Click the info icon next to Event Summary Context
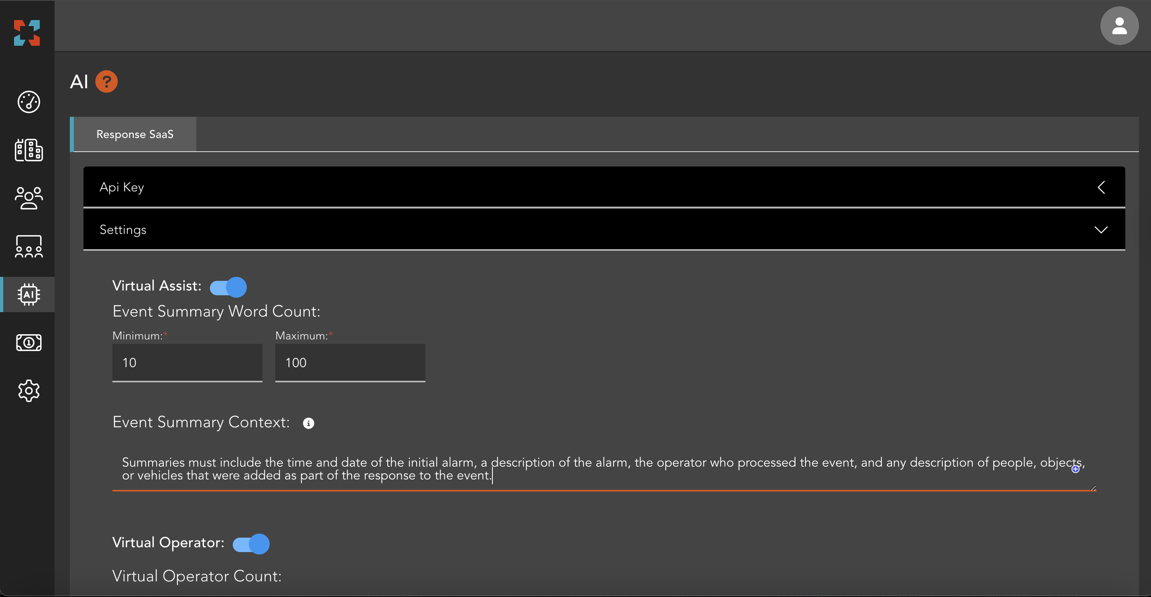This screenshot has height=597, width=1151. tap(308, 423)
